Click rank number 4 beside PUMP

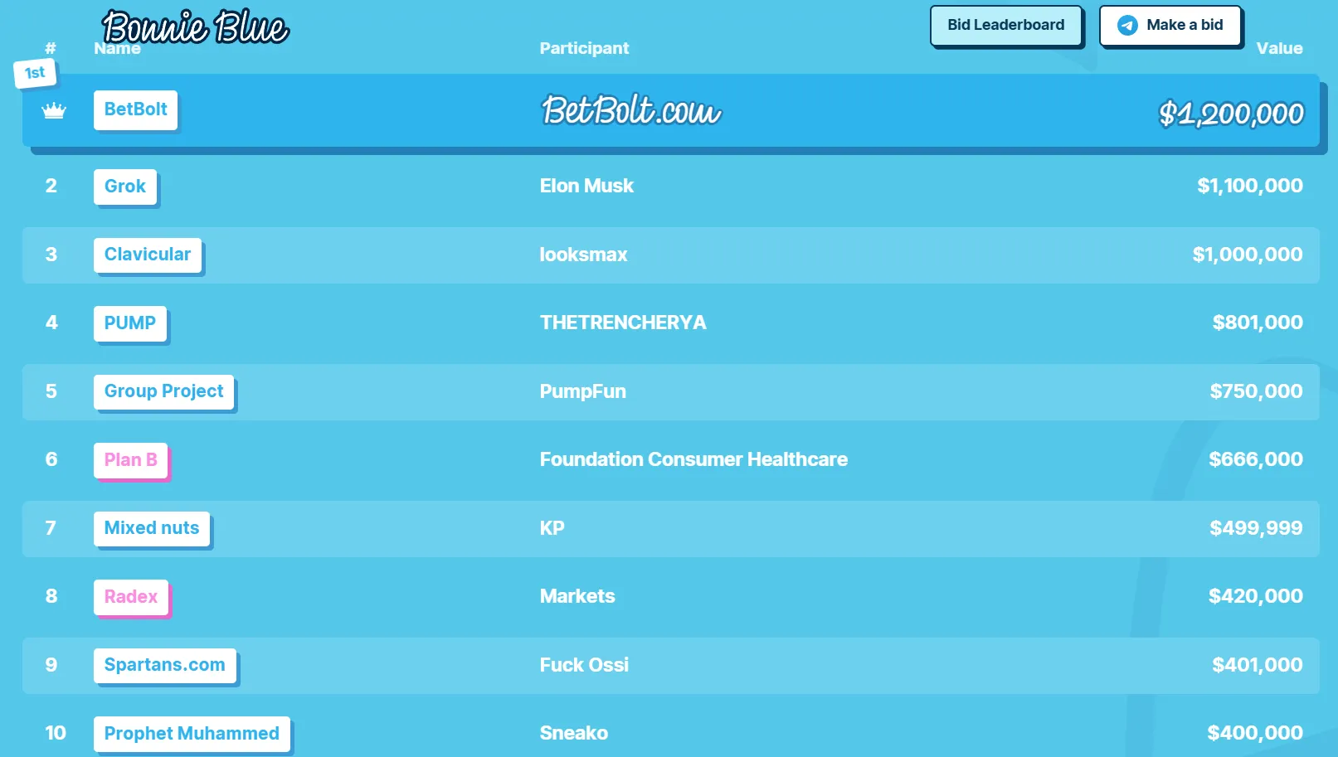coord(51,323)
